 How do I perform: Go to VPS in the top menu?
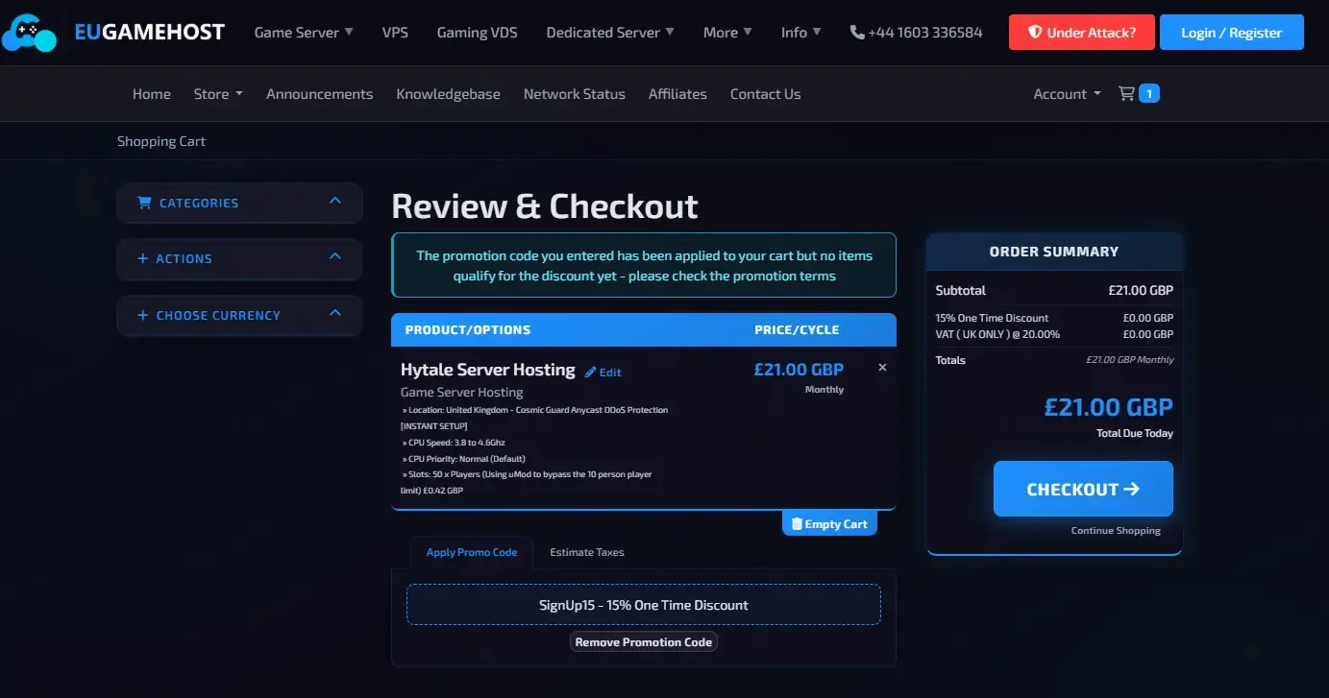click(395, 32)
